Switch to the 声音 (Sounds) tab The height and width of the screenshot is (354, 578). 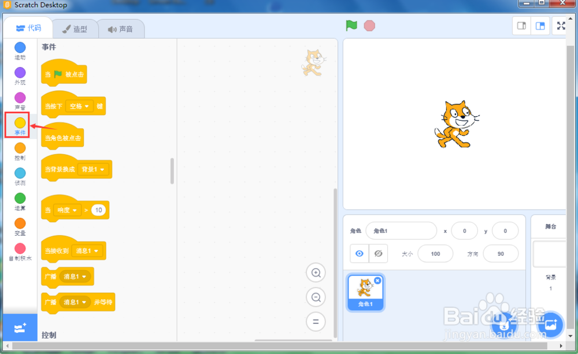pos(121,28)
